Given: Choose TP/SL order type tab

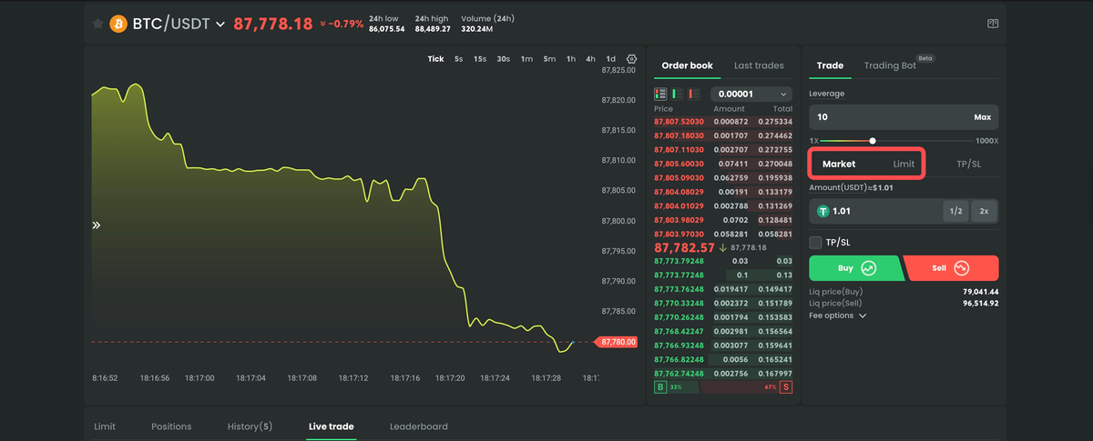Looking at the screenshot, I should tap(968, 164).
